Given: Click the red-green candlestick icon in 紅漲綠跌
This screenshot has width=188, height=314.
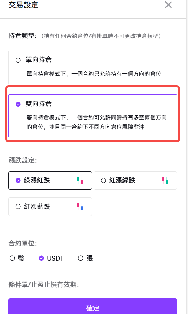Looking at the screenshot, I should [165, 181].
